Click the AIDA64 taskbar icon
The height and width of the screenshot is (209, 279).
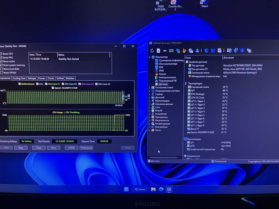click(x=169, y=189)
